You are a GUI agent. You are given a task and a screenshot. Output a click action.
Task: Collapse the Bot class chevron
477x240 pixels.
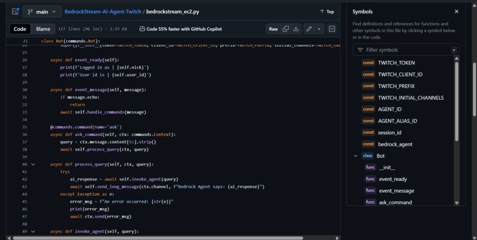355,156
